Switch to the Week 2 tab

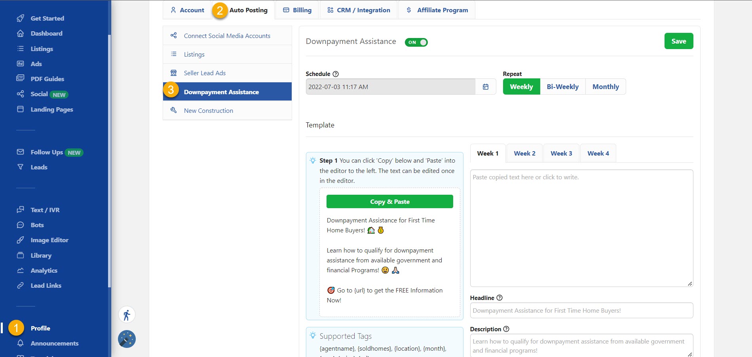pos(524,154)
